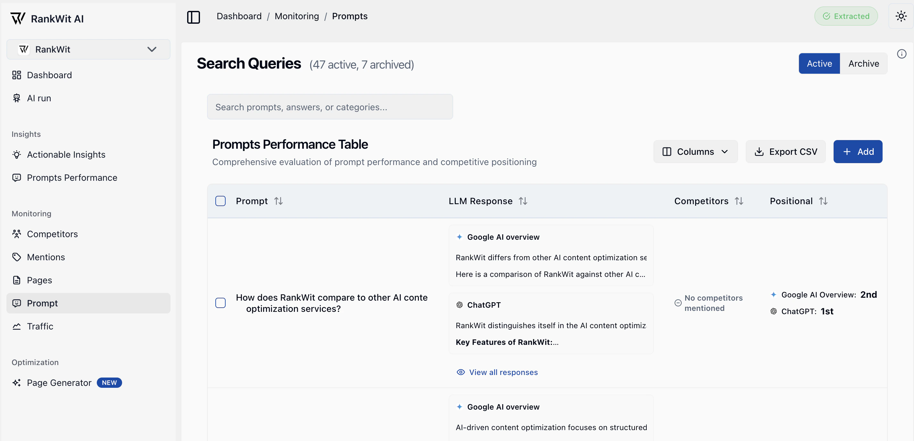This screenshot has width=914, height=441.
Task: Open Competitors monitoring page
Action: click(88, 234)
